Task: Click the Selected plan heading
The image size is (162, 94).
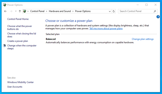Action: [x=52, y=34]
